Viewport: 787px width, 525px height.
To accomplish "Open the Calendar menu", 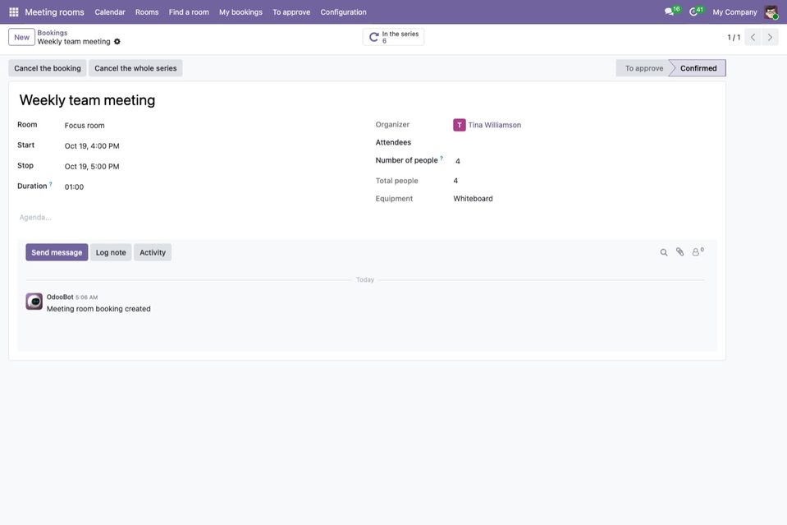I will pyautogui.click(x=110, y=12).
